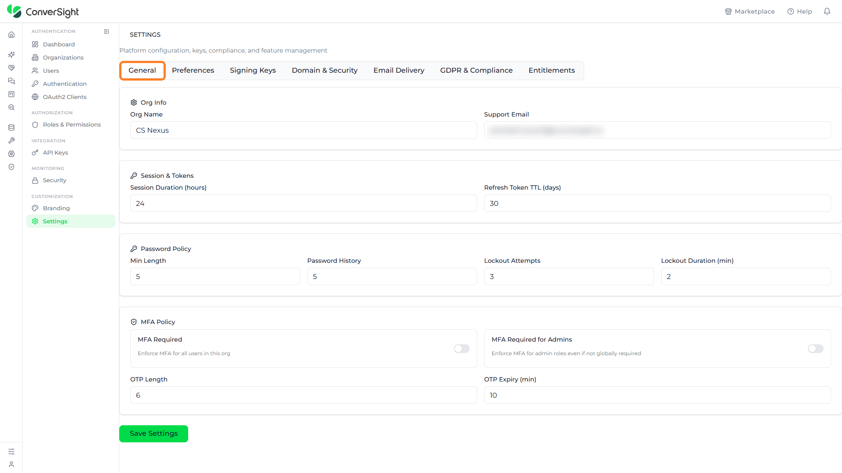Click the database icon in left rail
The height and width of the screenshot is (473, 842).
(11, 127)
